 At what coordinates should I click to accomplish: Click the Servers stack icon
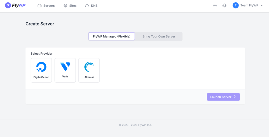point(40,6)
